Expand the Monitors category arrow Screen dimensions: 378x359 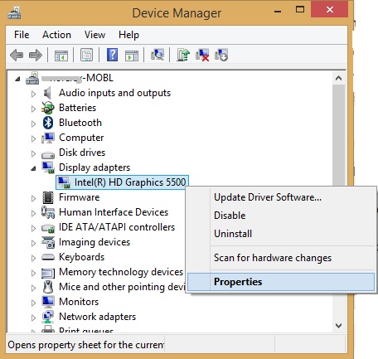pyautogui.click(x=33, y=303)
